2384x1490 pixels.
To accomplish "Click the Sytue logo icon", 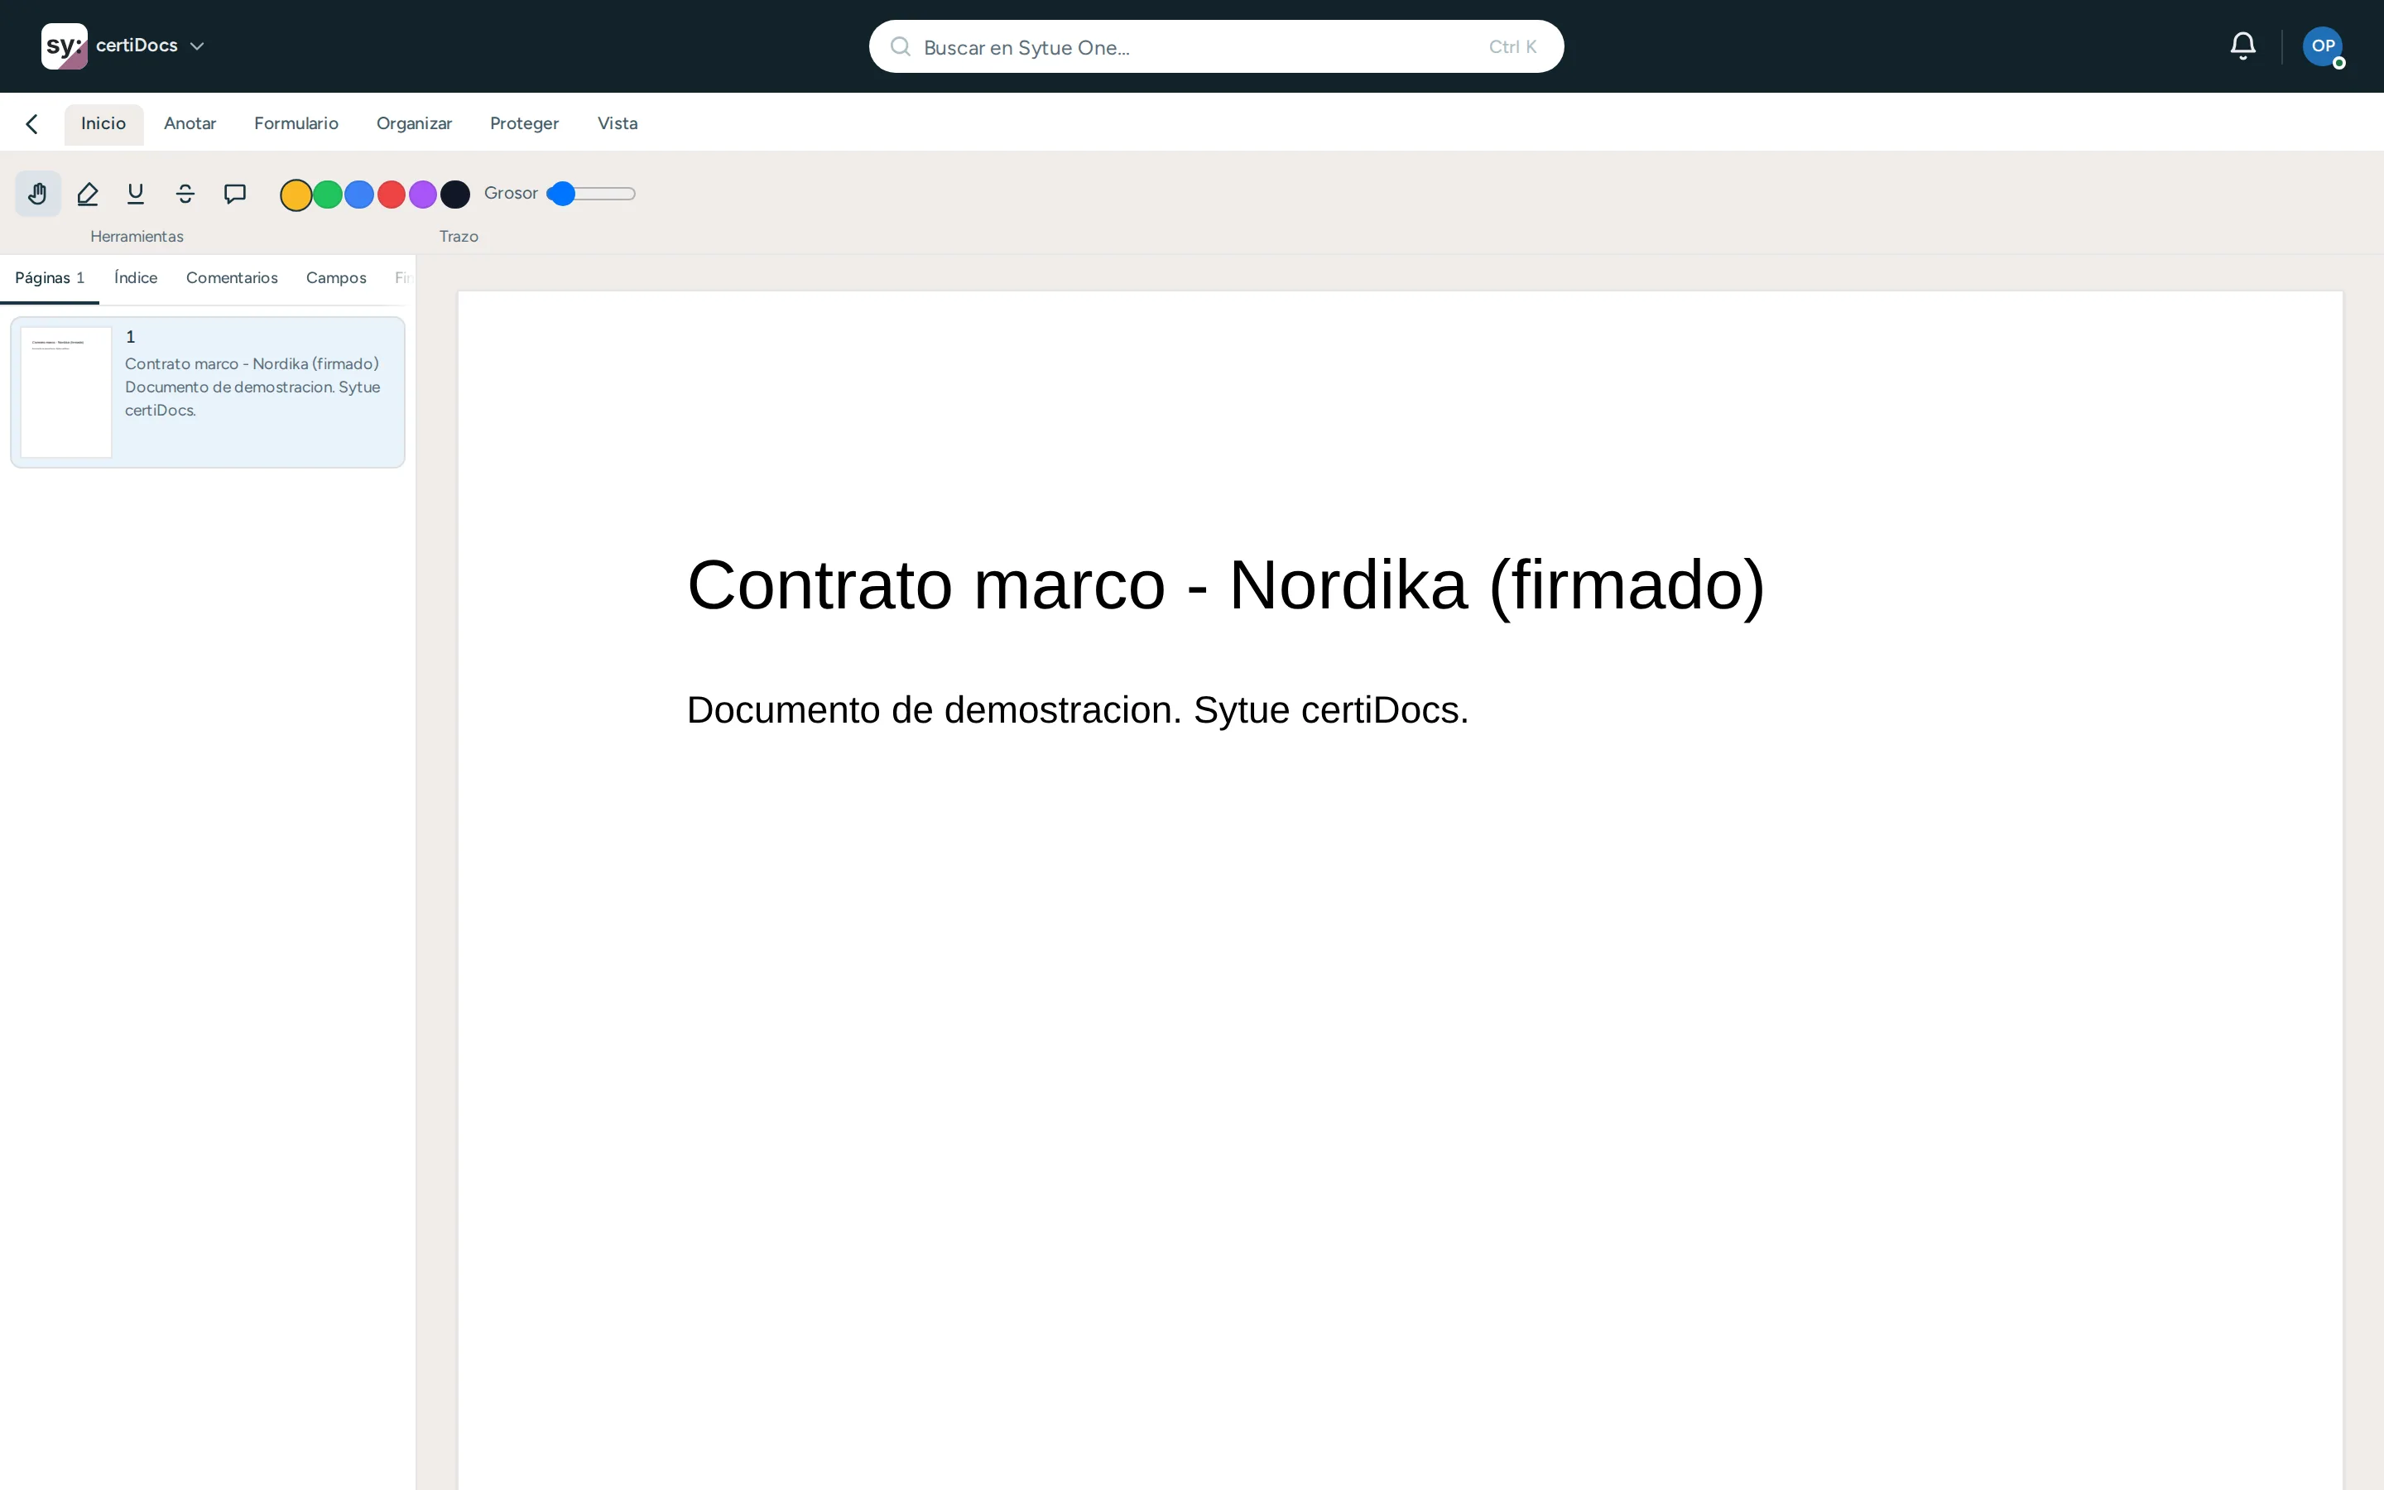I will coord(64,46).
